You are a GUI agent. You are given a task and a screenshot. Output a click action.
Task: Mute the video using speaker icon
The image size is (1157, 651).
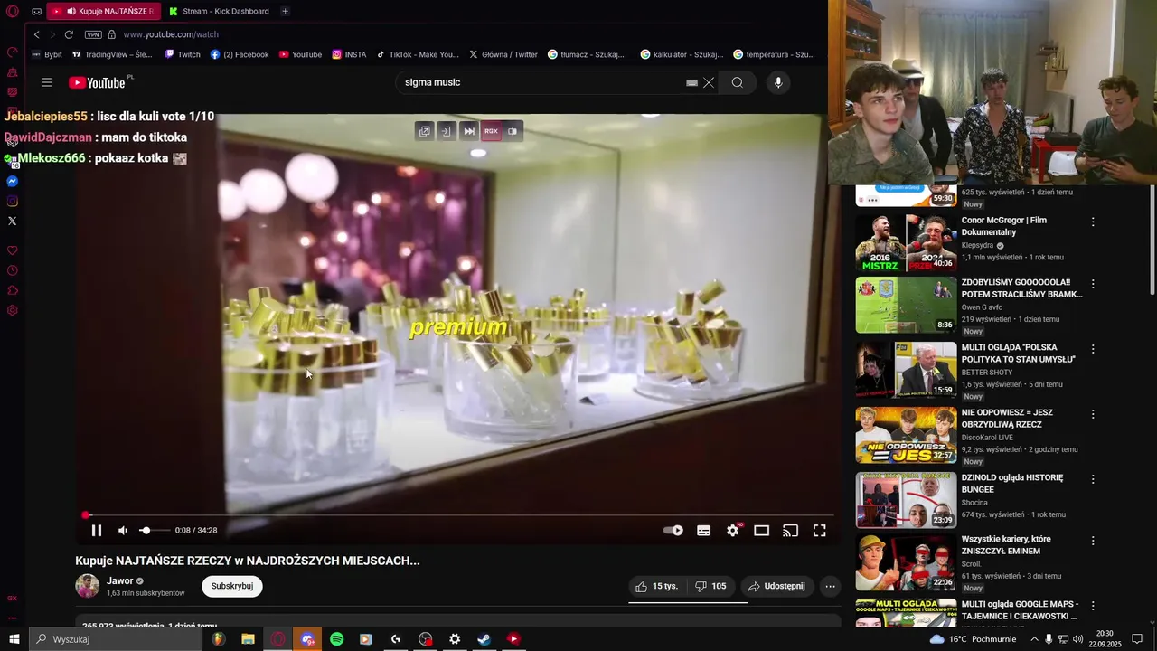click(x=122, y=531)
